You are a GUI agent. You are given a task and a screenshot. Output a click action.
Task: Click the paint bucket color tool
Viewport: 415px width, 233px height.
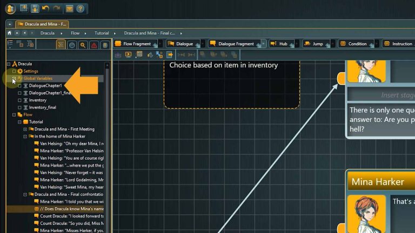pyautogui.click(x=150, y=55)
